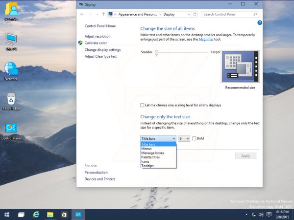This screenshot has width=294, height=220.
Task: Click the Back arrow in Display window
Action: (x=82, y=15)
